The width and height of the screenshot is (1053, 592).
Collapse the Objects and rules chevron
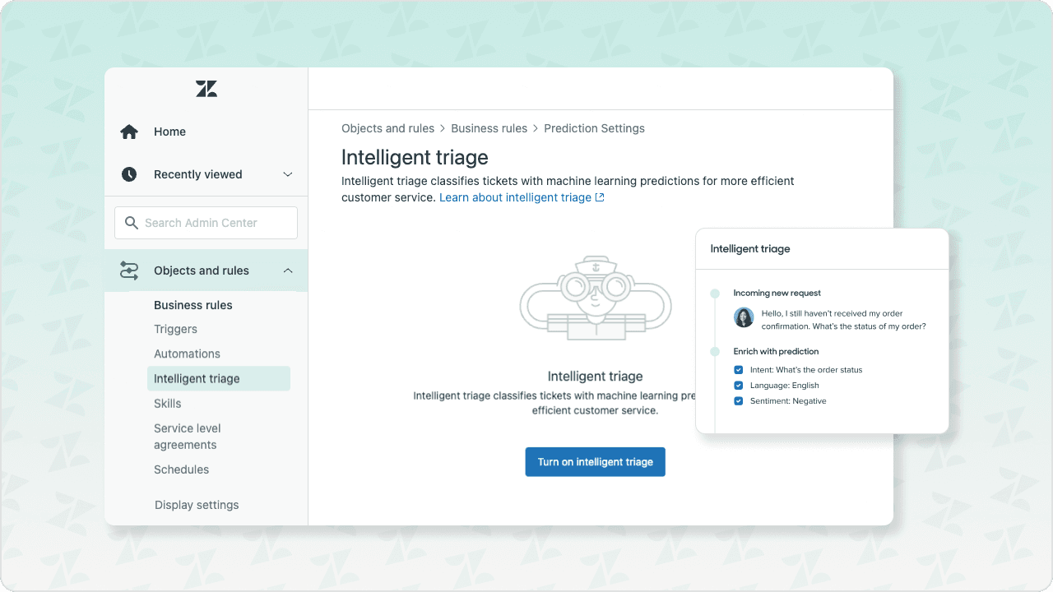click(288, 271)
